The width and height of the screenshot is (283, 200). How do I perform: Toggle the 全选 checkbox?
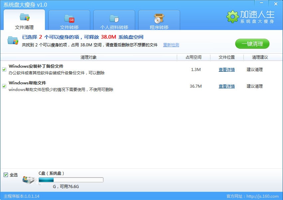(6, 175)
